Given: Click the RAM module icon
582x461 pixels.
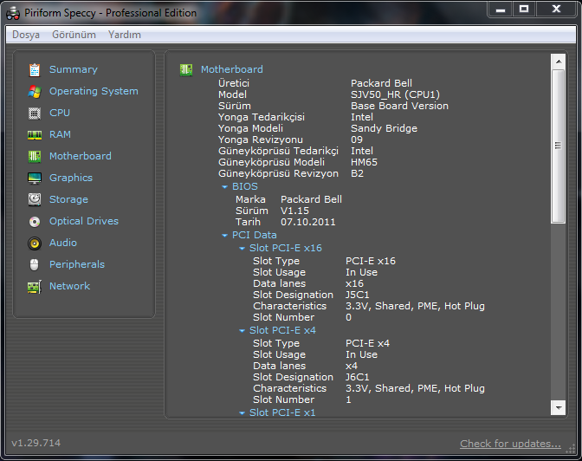Looking at the screenshot, I should click(35, 135).
